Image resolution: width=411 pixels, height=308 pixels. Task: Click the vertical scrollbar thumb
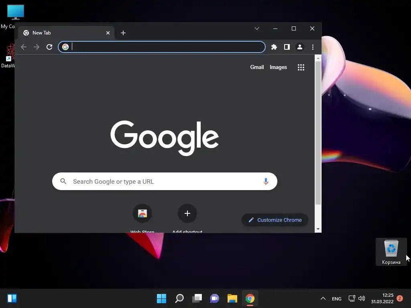pos(318,133)
